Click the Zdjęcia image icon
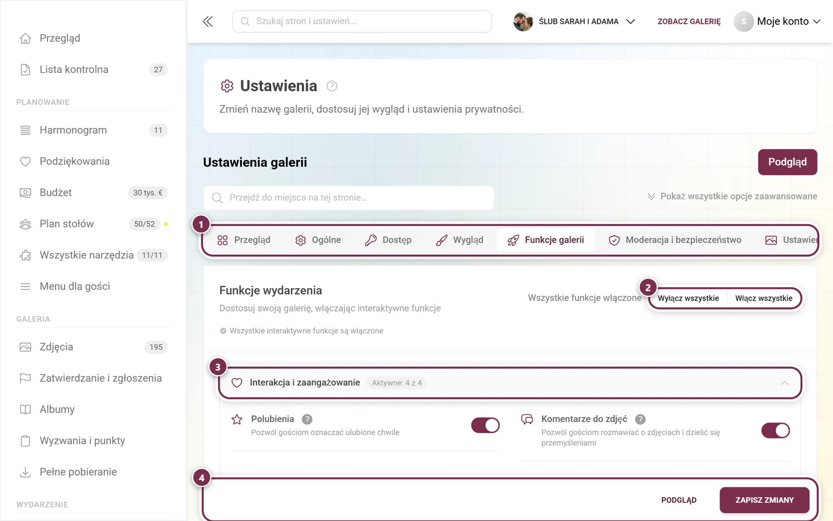The height and width of the screenshot is (521, 833). [25, 347]
